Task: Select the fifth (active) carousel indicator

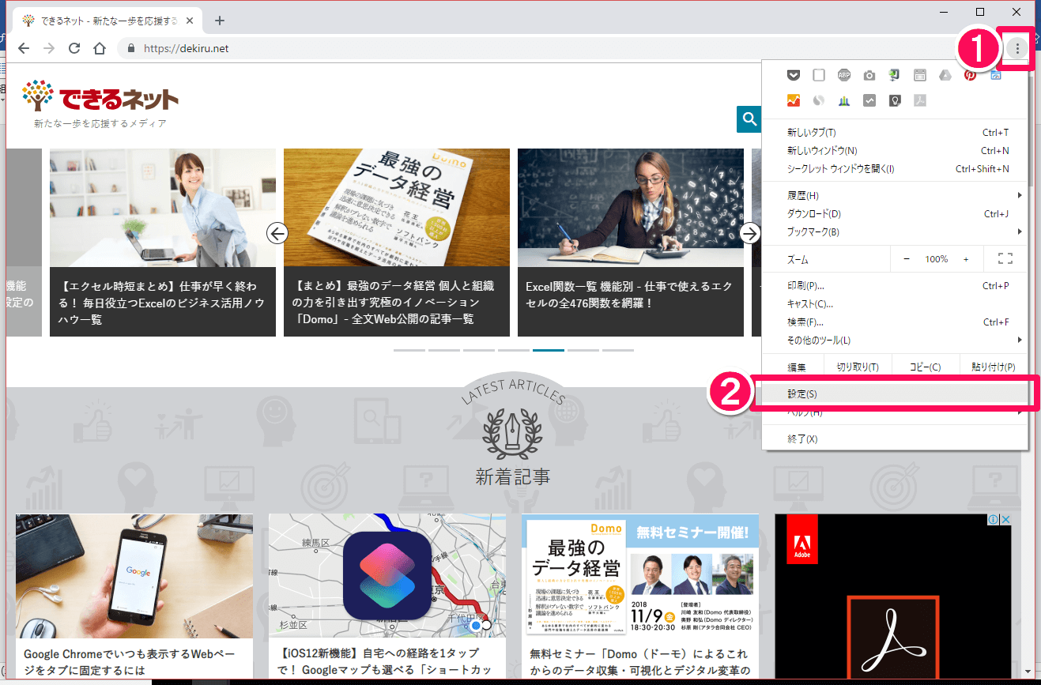Action: (549, 349)
